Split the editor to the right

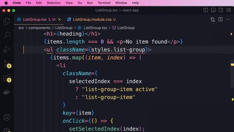(220, 19)
